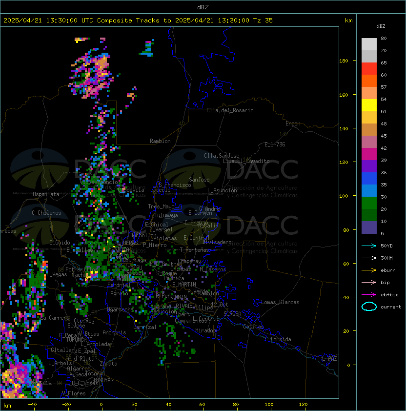Click the 'Tz 35' threshold text
The image size is (406, 411).
tap(263, 20)
